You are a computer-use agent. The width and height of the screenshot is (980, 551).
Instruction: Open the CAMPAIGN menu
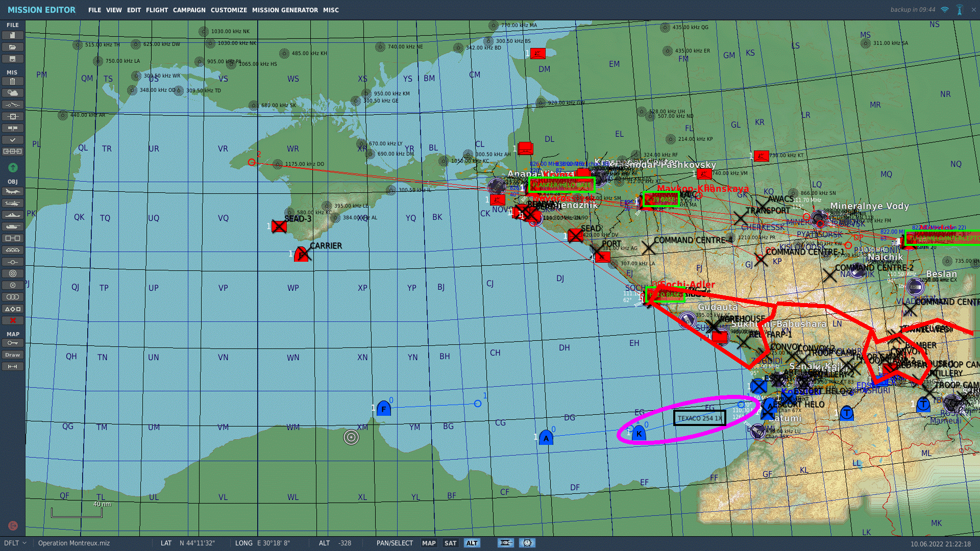point(189,10)
